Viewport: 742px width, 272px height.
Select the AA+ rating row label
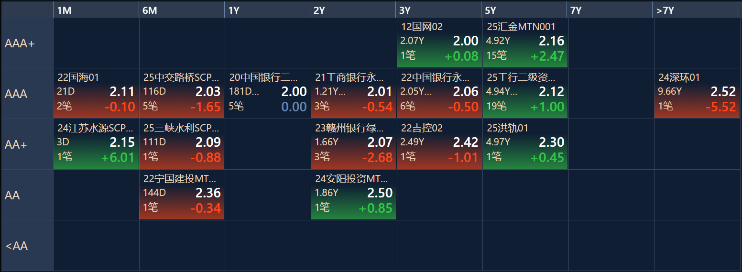point(27,144)
